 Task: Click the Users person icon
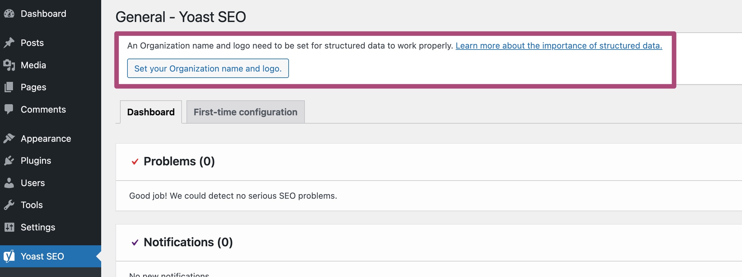(x=9, y=183)
